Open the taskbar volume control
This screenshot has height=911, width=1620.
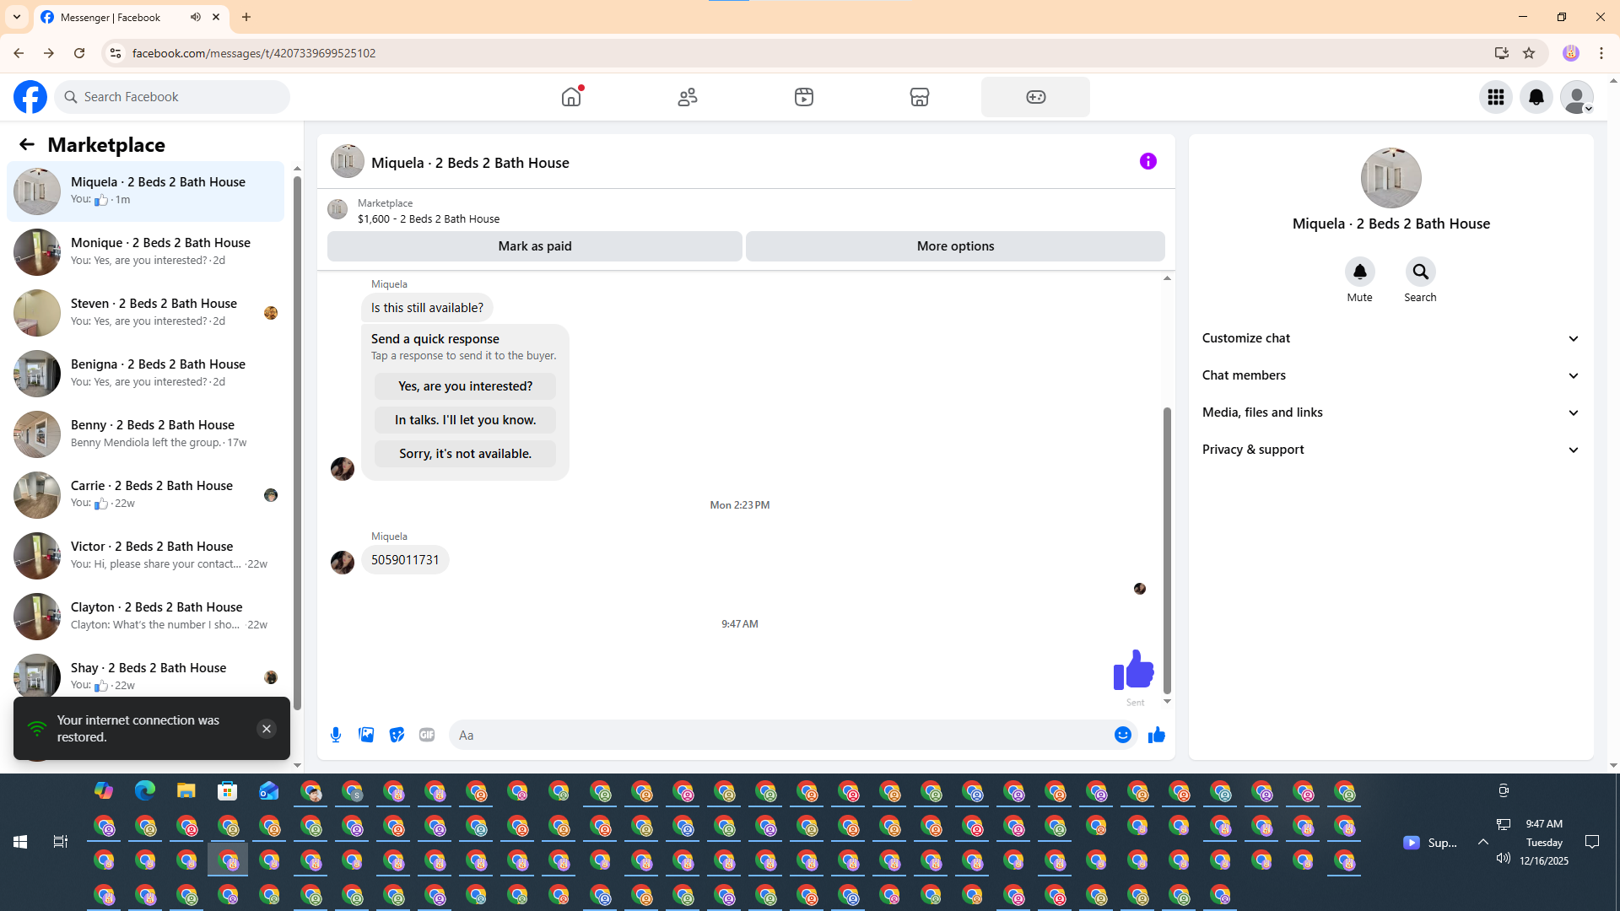coord(1504,858)
